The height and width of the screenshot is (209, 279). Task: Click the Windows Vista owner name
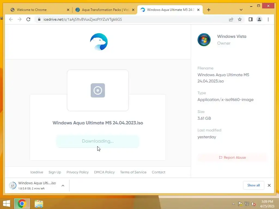(x=232, y=36)
